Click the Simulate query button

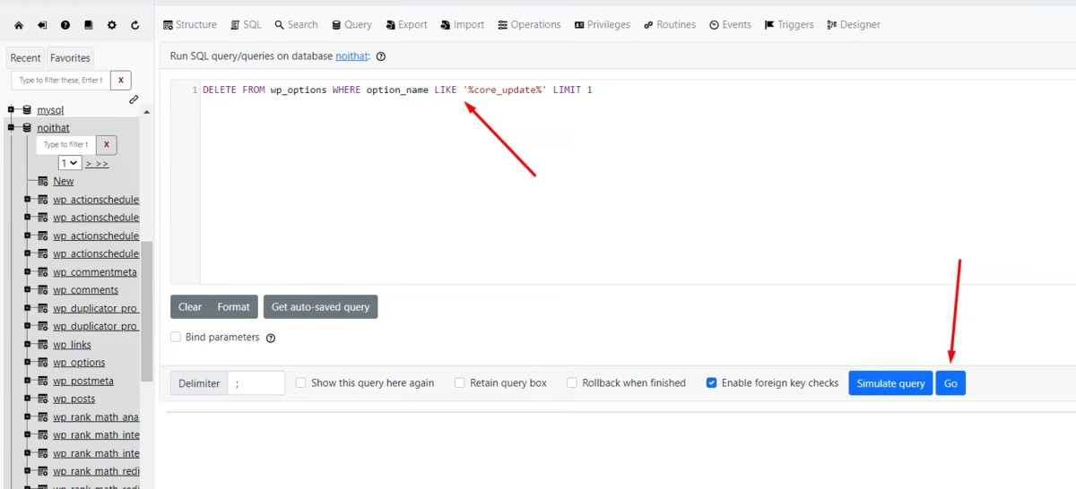coord(889,383)
